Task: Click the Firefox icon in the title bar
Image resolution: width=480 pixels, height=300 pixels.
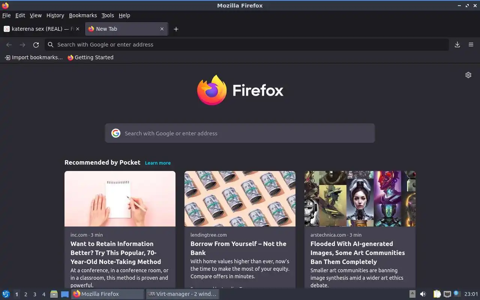Action: [x=5, y=5]
